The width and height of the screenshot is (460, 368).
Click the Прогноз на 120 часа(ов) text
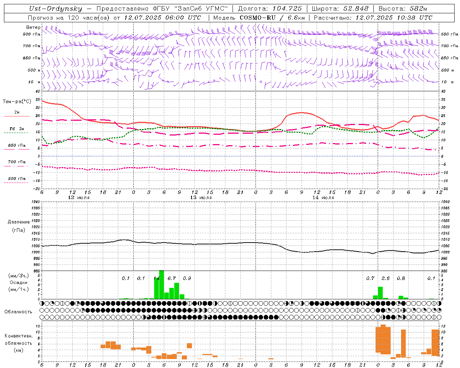[x=69, y=17]
